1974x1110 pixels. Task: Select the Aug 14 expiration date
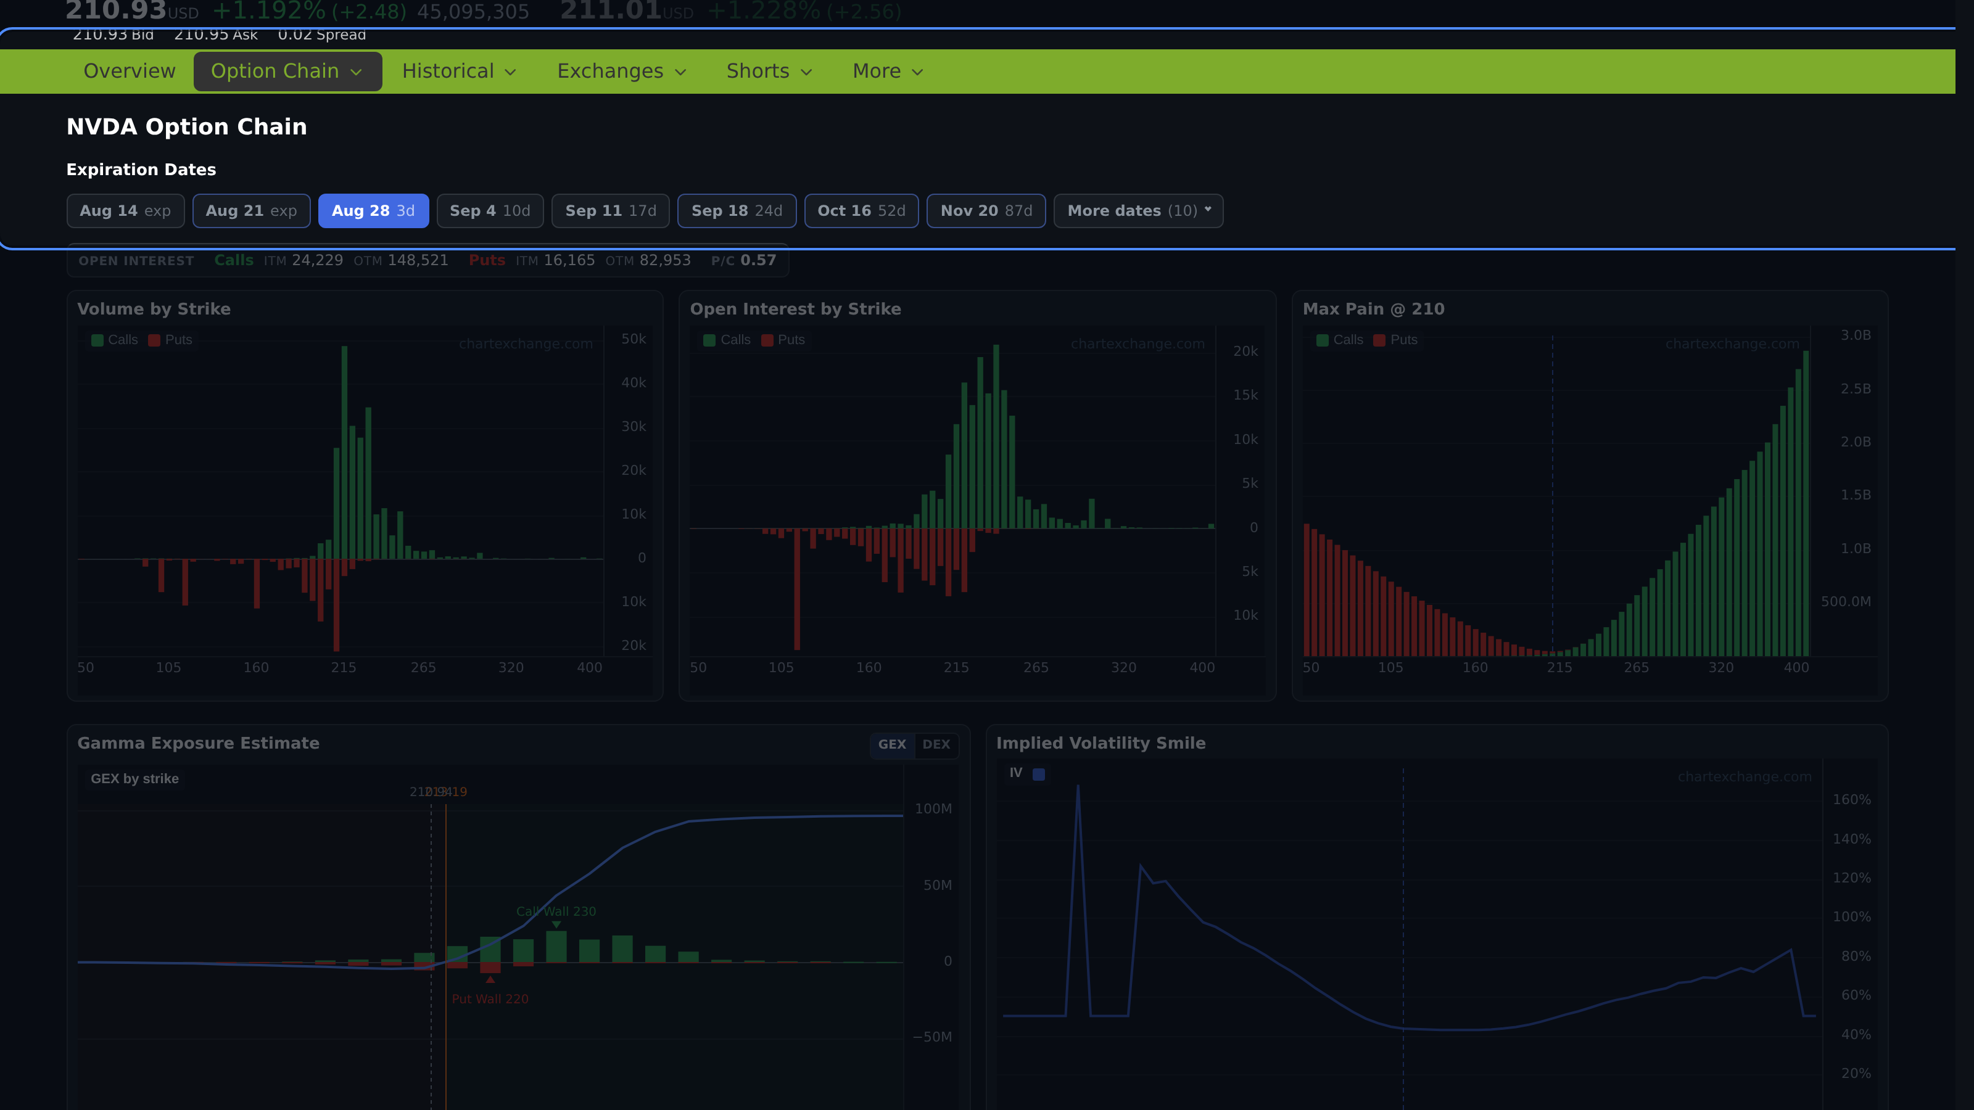126,211
